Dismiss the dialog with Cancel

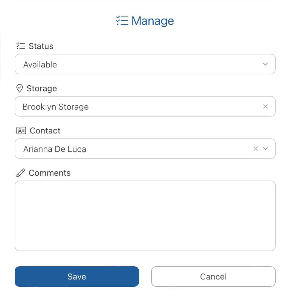(x=213, y=277)
